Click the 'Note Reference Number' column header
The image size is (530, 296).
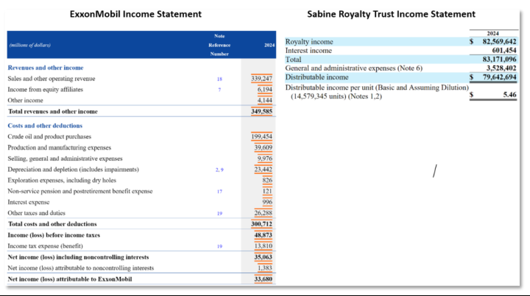pos(219,45)
